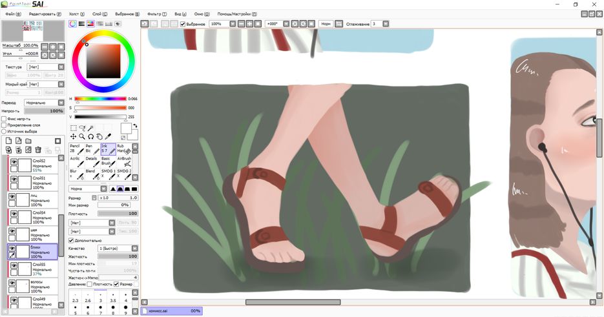Viewport: 604px width, 317px height.
Task: Click the Норм button in toolbar
Action: point(326,24)
